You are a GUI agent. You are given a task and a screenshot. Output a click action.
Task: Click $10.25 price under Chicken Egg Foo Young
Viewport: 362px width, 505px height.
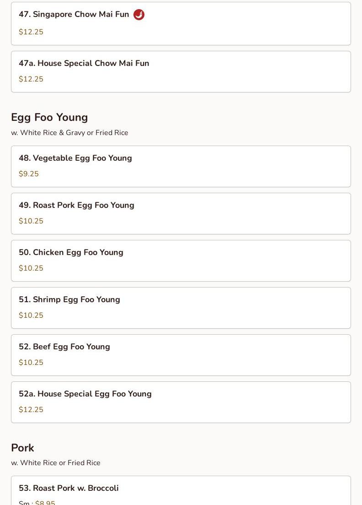31,268
